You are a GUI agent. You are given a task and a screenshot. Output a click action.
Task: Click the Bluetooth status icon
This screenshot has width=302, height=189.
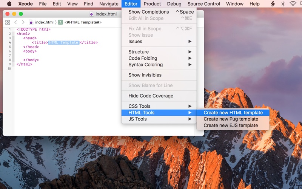tap(283, 4)
